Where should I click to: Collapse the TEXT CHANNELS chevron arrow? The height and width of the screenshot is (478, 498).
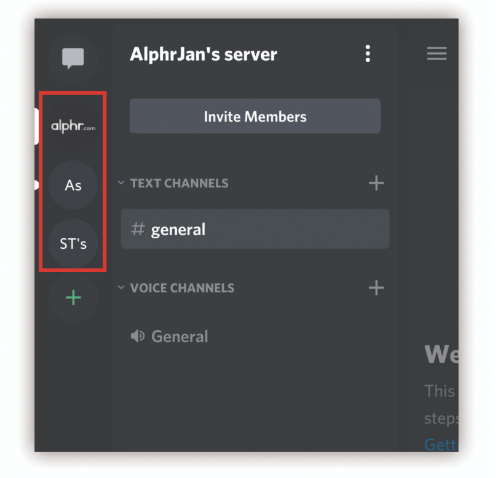[121, 183]
